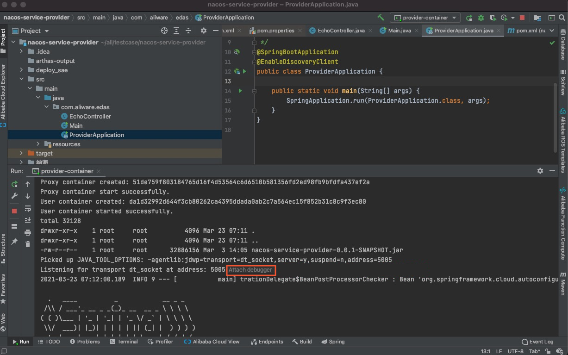Toggle soft-wrap in the Run console

(x=28, y=208)
